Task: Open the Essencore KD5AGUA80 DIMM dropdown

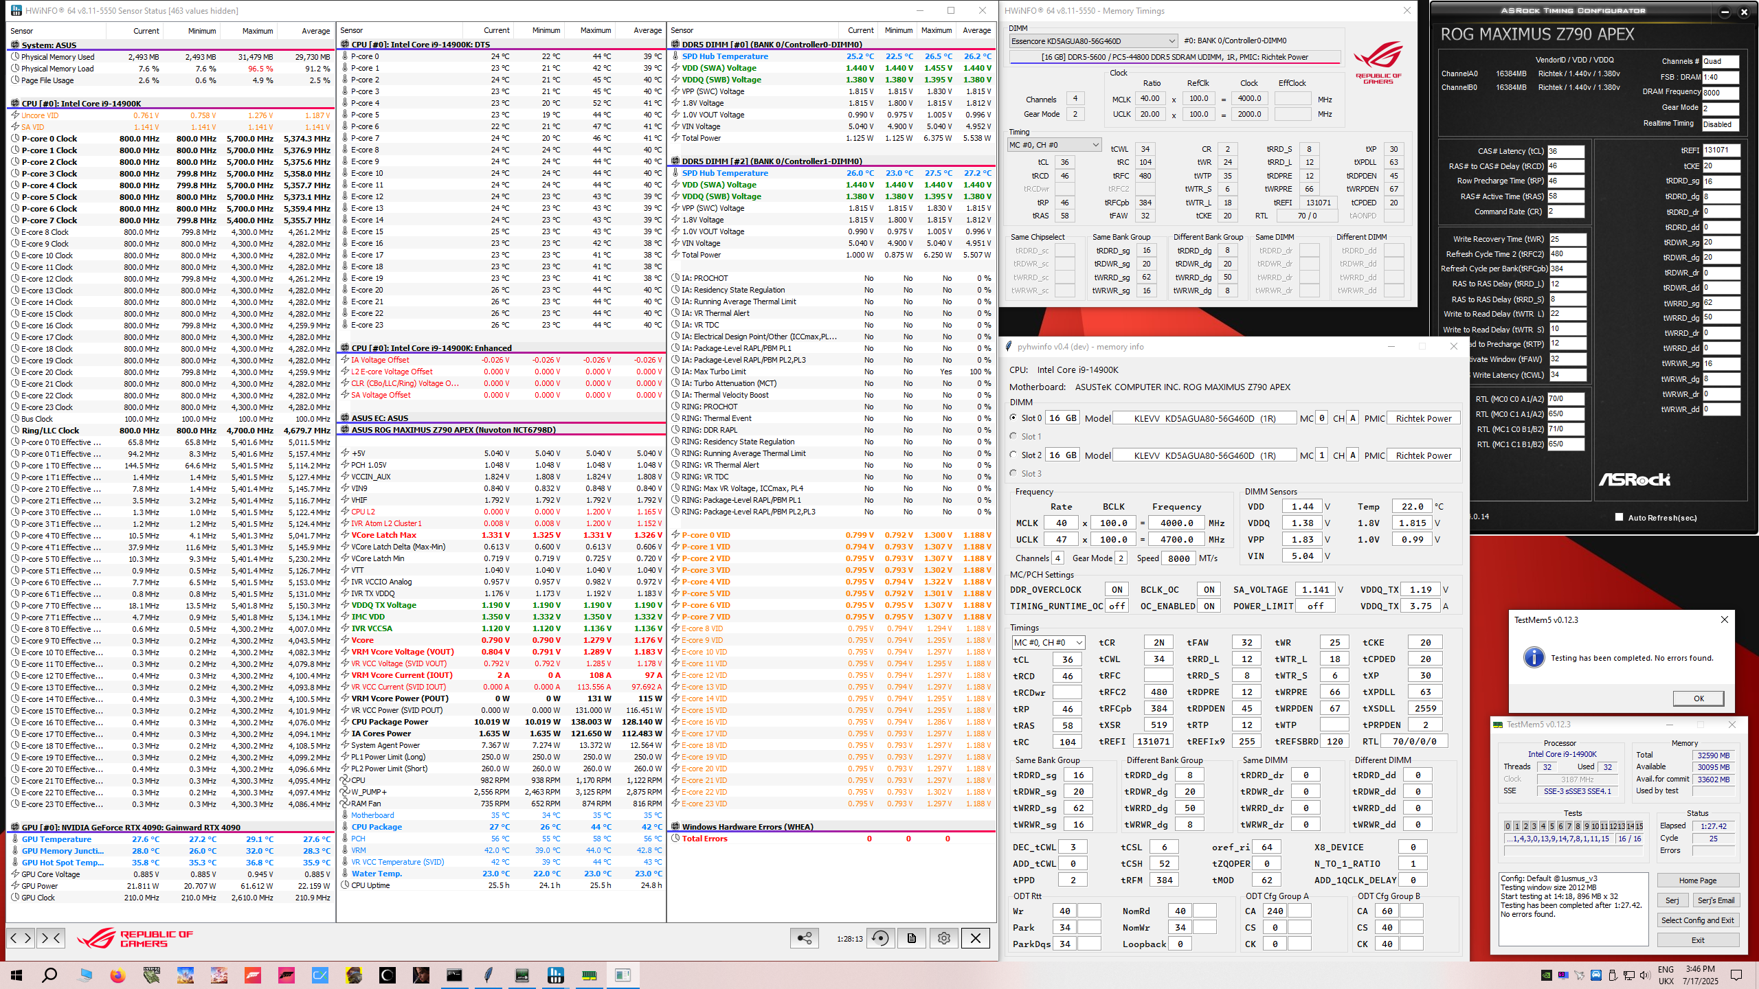Action: [x=1093, y=41]
